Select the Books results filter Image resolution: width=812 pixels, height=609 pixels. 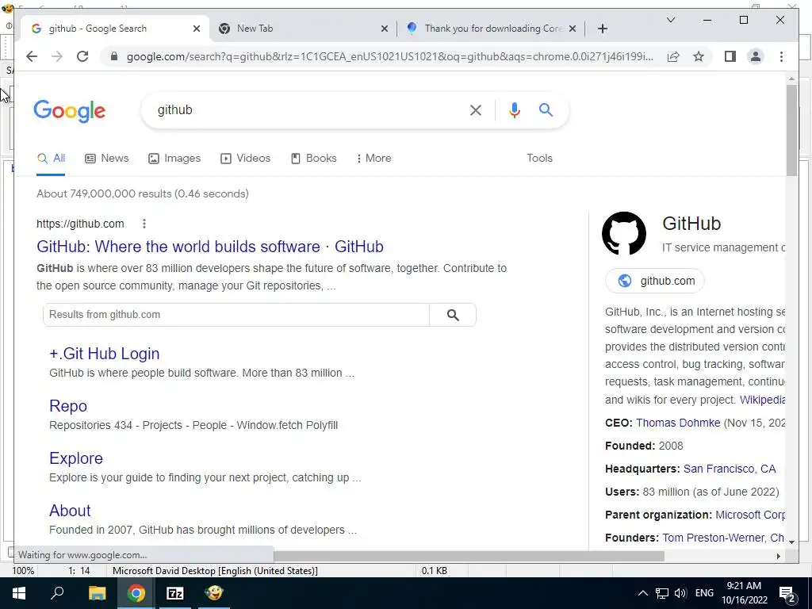[x=314, y=159]
